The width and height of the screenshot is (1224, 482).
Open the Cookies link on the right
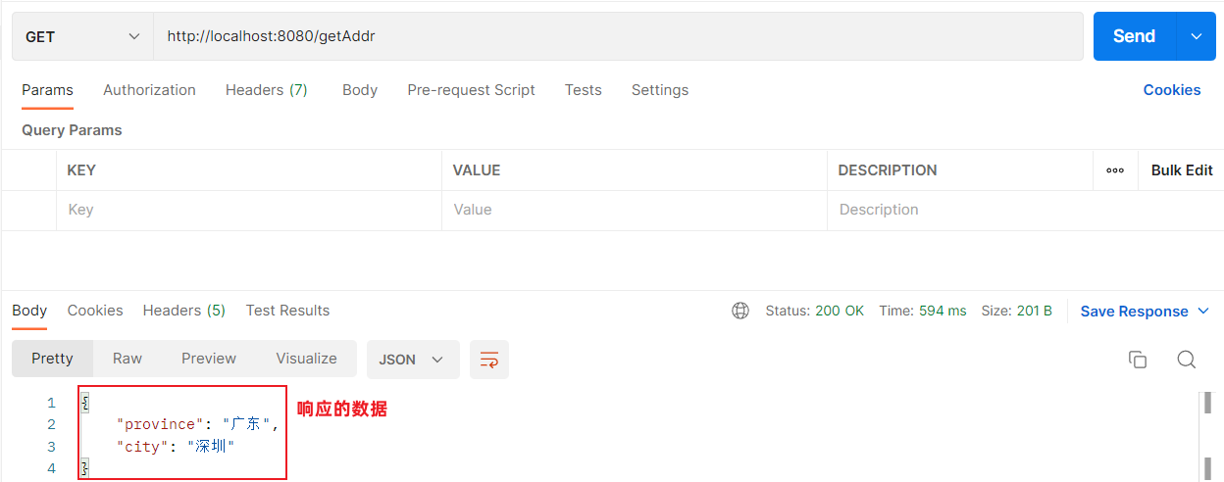(1171, 90)
